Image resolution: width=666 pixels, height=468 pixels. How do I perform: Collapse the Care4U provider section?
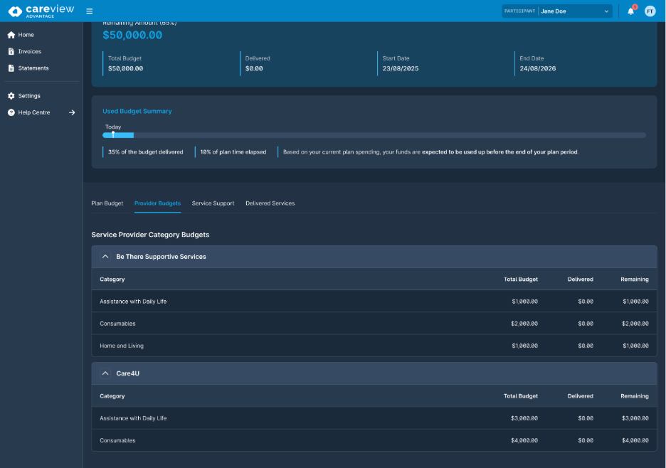(105, 373)
